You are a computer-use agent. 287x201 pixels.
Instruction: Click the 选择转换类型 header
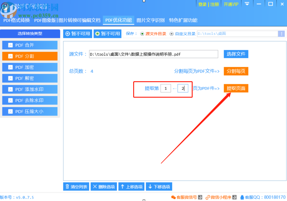30,34
